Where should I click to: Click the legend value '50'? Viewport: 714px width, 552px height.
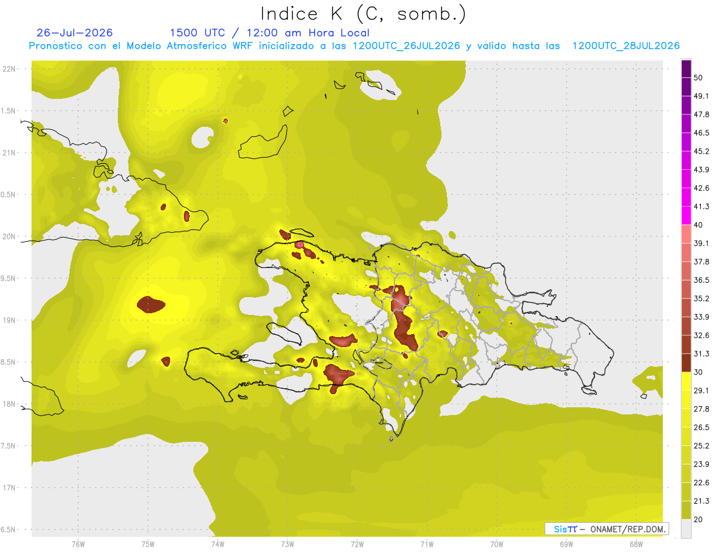[699, 78]
